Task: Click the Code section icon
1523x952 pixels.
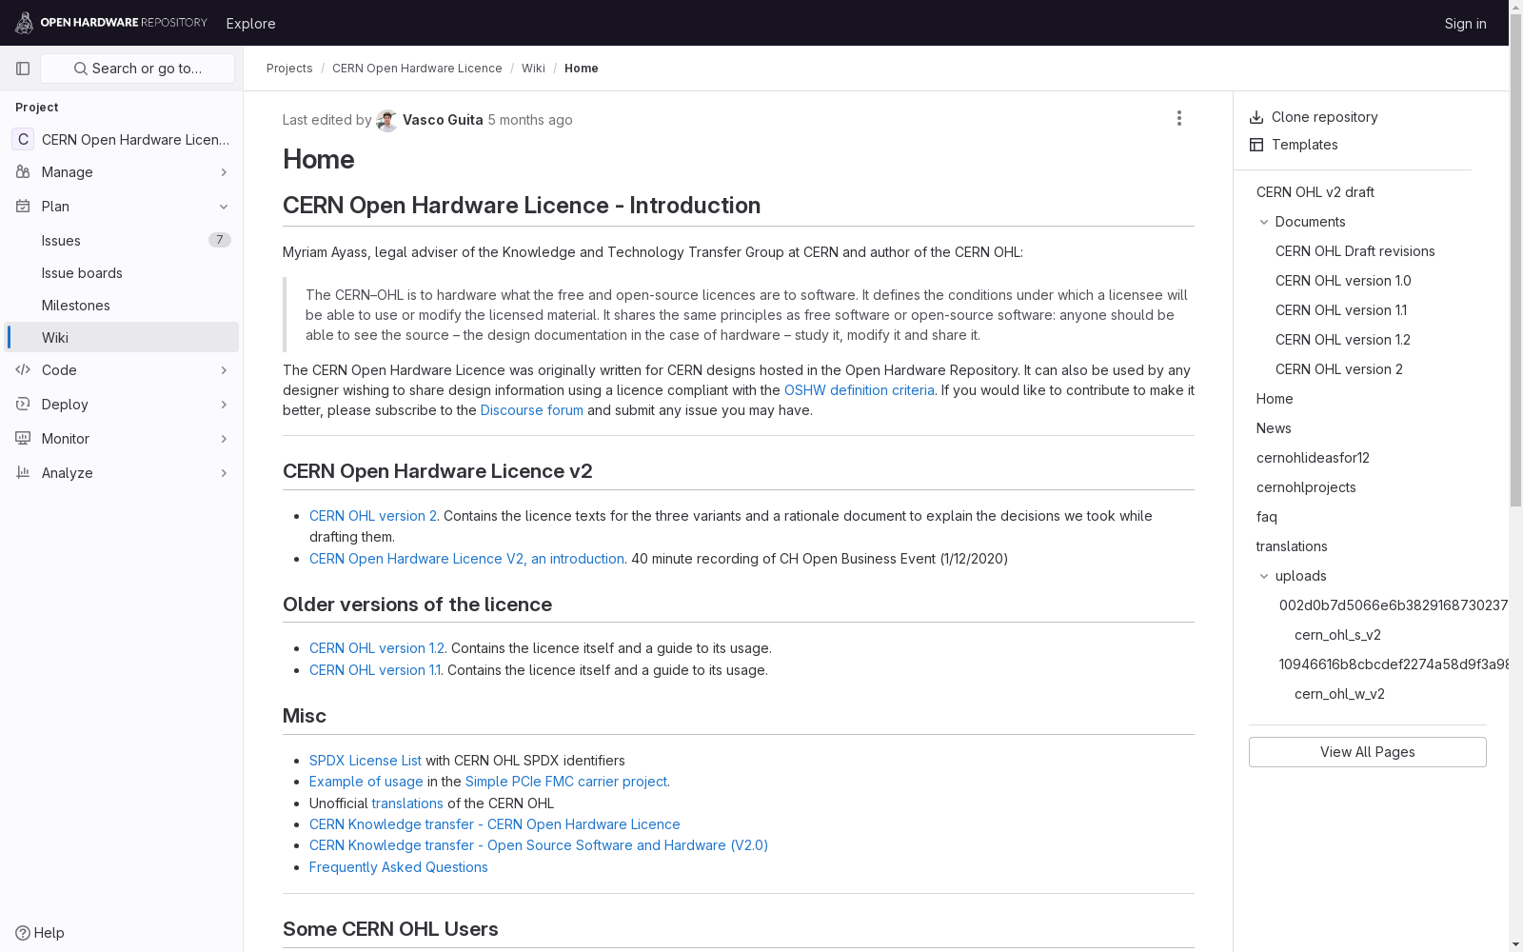Action: [23, 370]
